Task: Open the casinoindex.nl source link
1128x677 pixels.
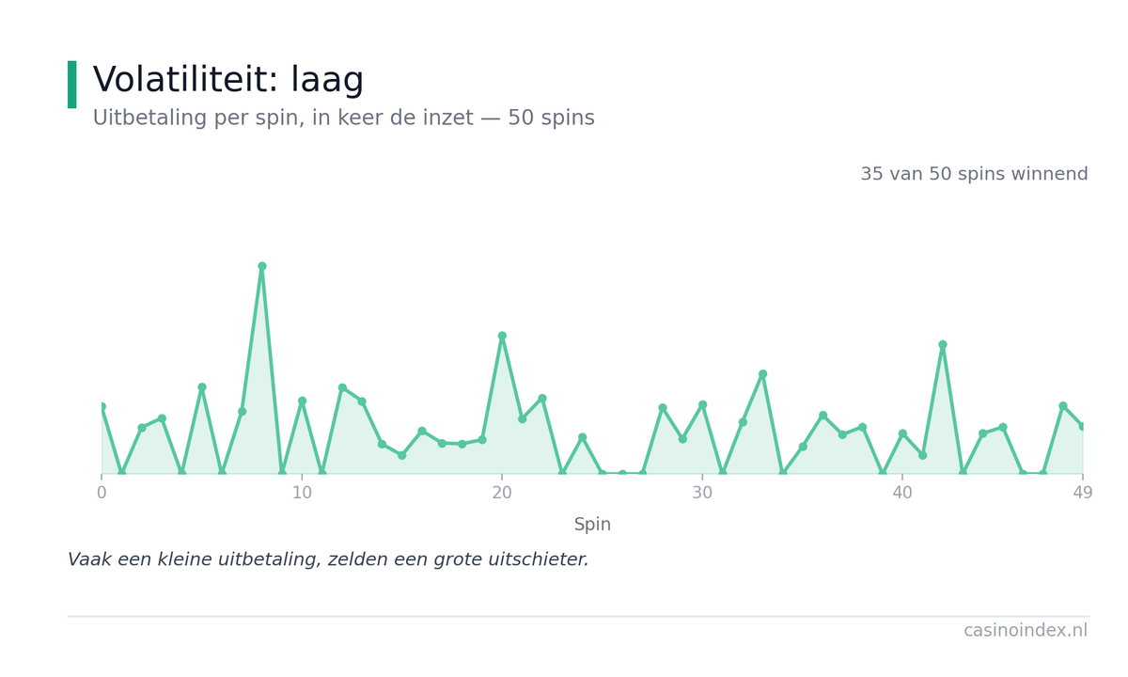Action: pyautogui.click(x=1026, y=631)
